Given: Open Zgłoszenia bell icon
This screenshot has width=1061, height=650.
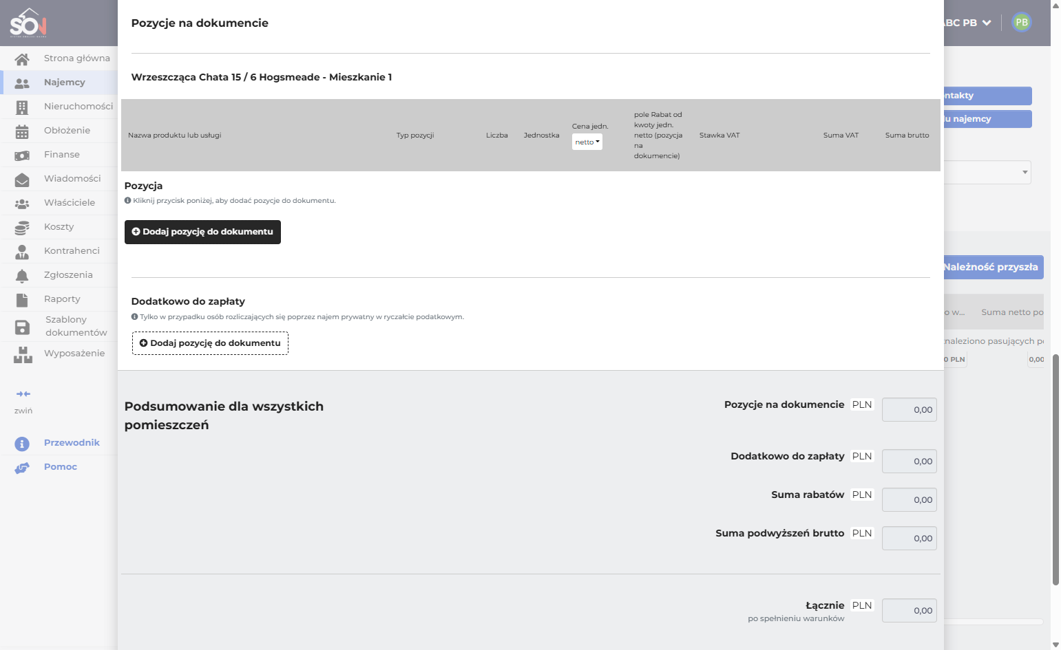Looking at the screenshot, I should 22,276.
